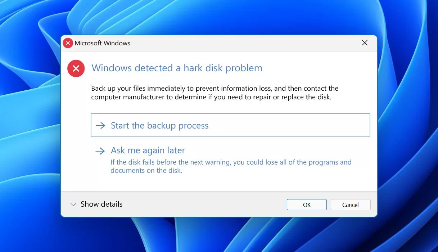Click the highlighted Start the backup process box

(x=230, y=125)
